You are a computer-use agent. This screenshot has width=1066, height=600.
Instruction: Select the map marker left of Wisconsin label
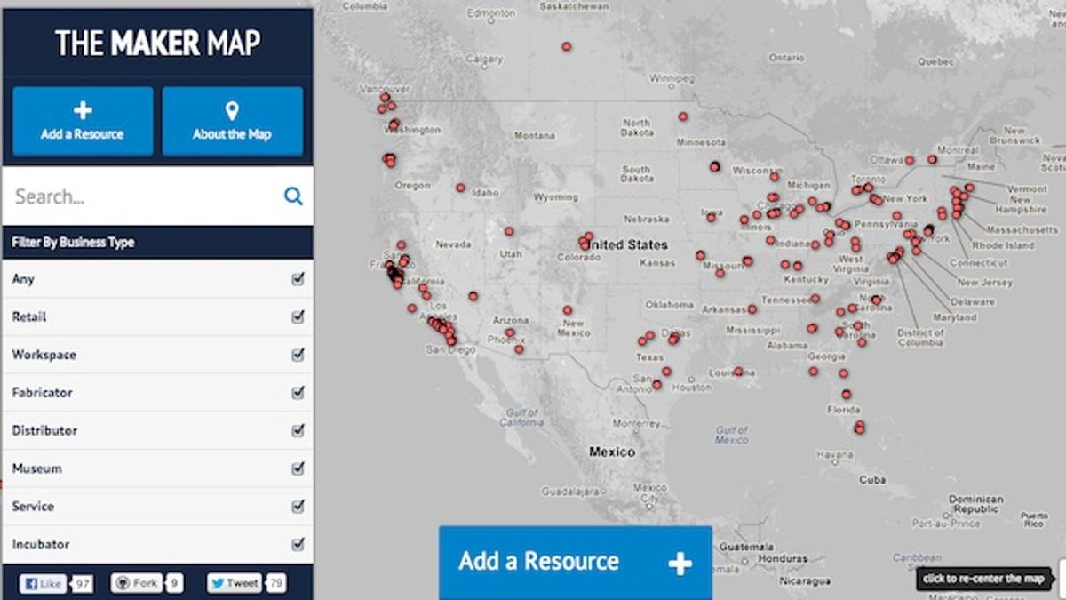pos(714,166)
